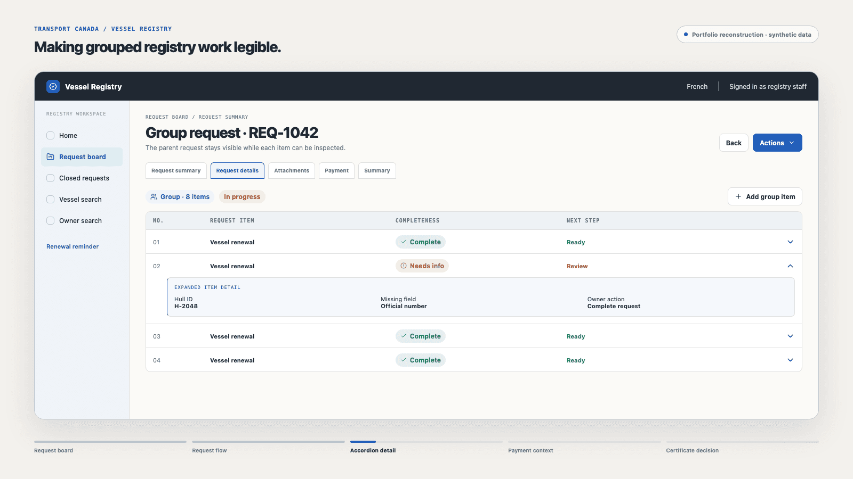Click Hull ID value H-2048
Viewport: 853px width, 479px height.
pyautogui.click(x=186, y=307)
